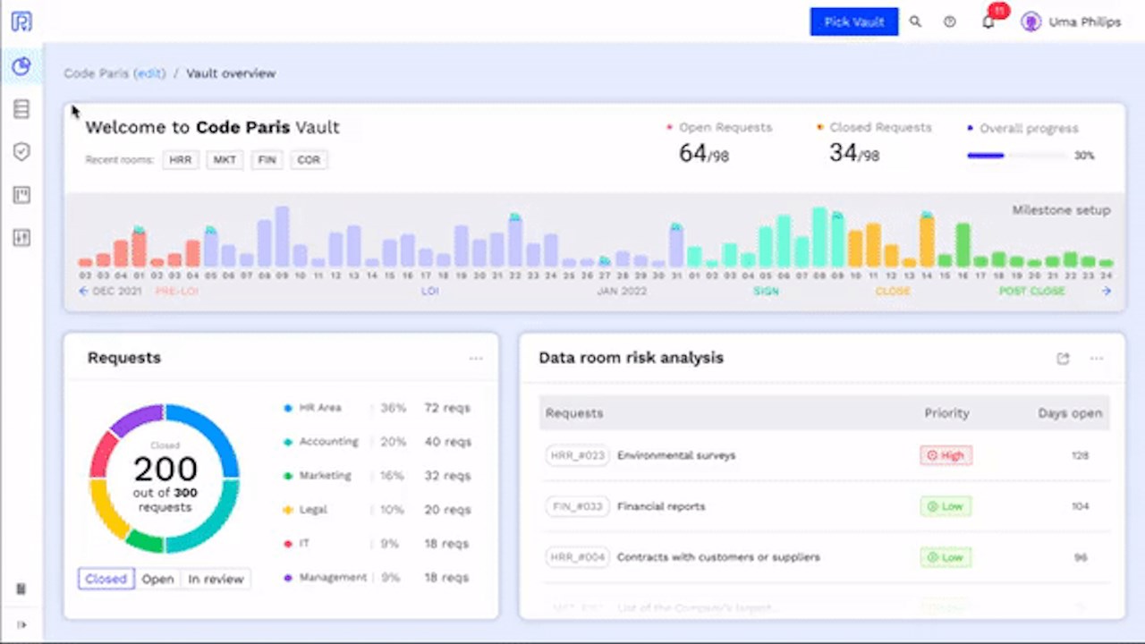Click the edit link beside Code Paris
Viewport: 1145px width, 644px height.
(x=149, y=73)
